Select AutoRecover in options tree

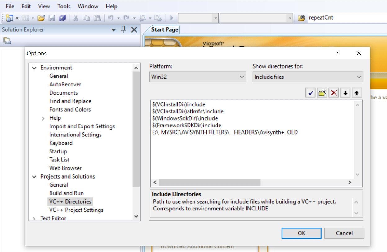tap(65, 84)
